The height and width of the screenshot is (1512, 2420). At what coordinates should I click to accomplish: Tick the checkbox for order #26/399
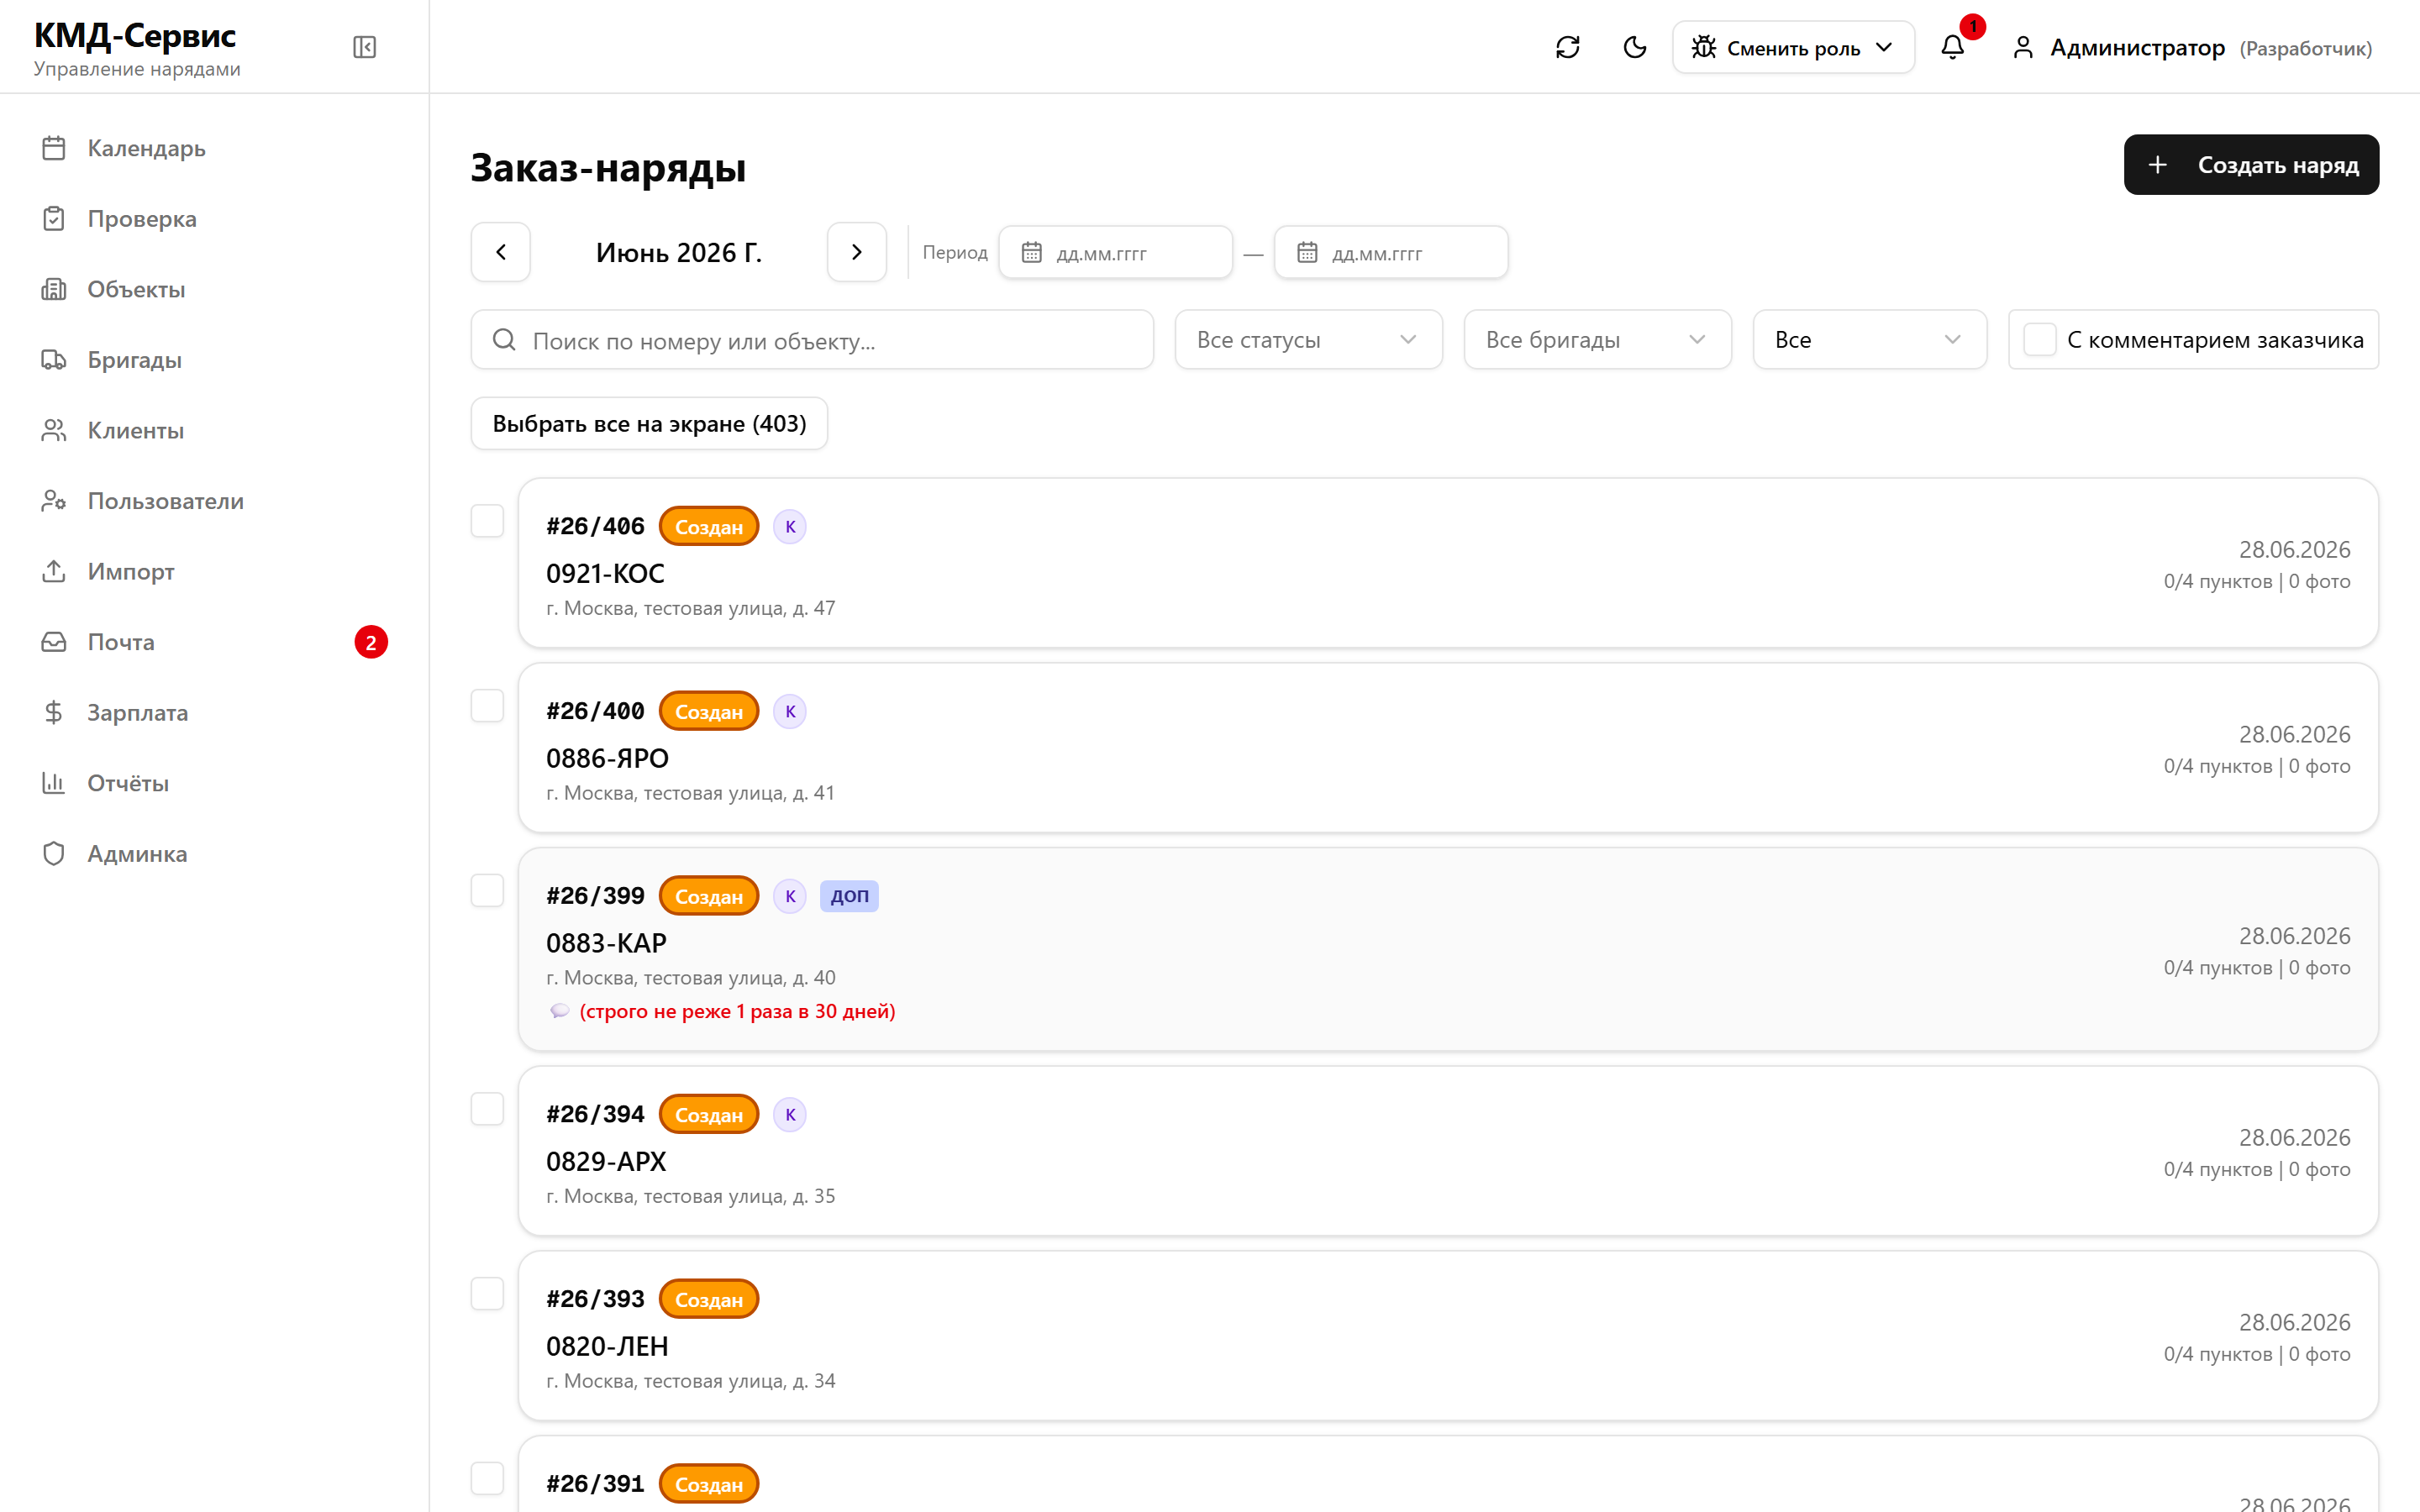[487, 891]
